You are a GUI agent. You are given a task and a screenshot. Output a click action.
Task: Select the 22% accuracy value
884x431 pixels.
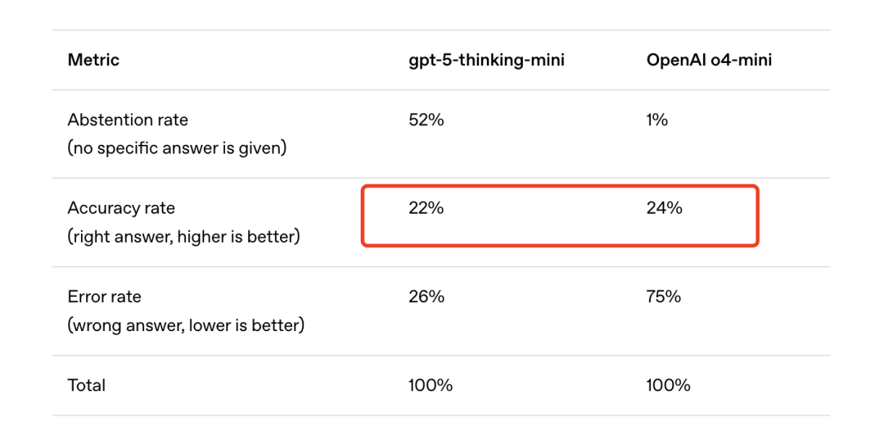tap(426, 208)
